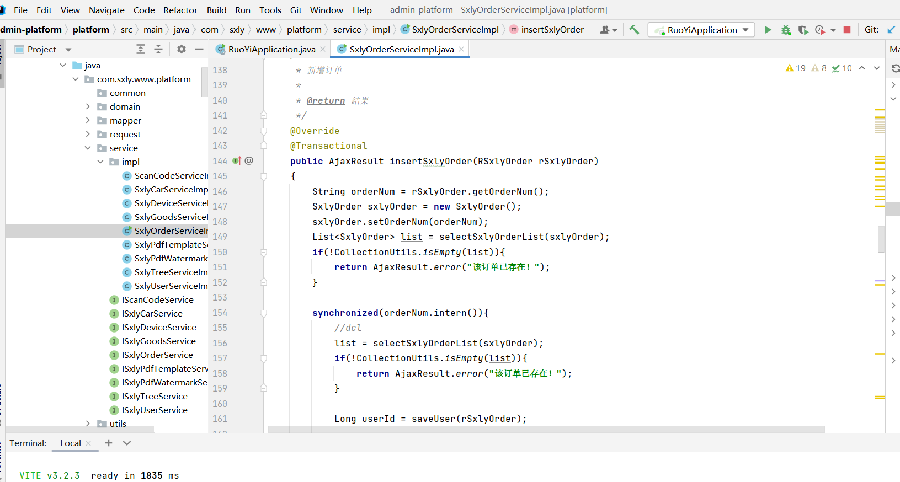Close the Local terminal tab
Screen dimensions: 900x482
pos(88,443)
